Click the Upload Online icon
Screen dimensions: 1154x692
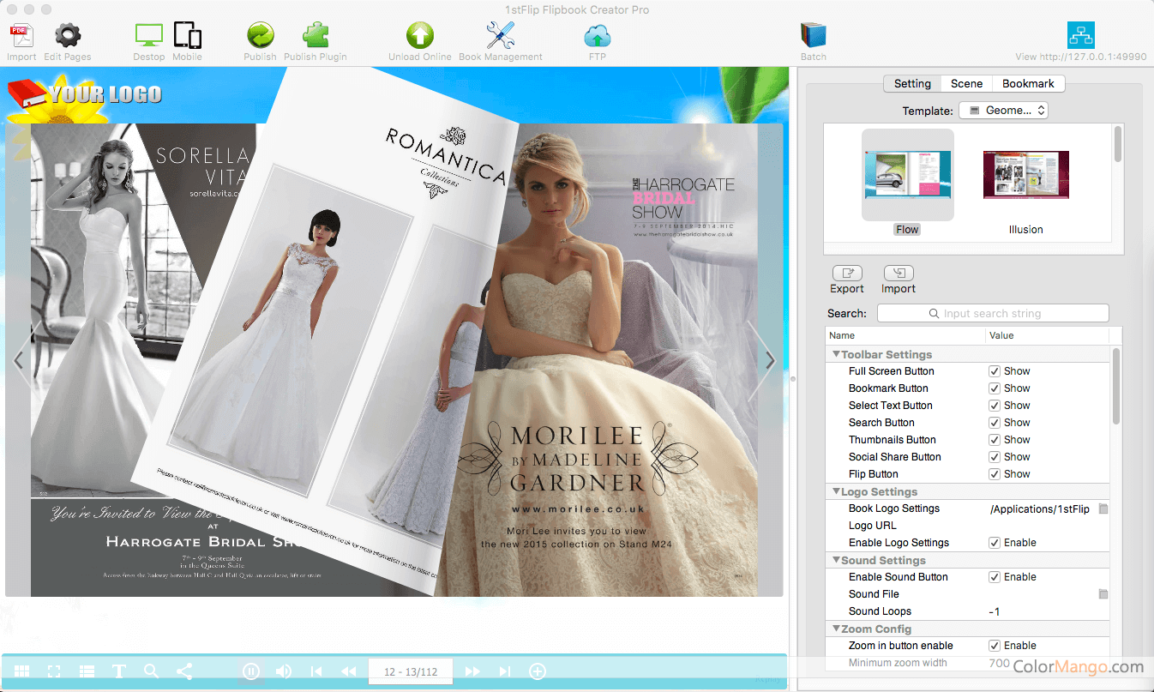click(420, 35)
